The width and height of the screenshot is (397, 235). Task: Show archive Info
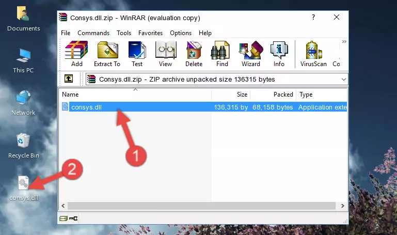(279, 54)
